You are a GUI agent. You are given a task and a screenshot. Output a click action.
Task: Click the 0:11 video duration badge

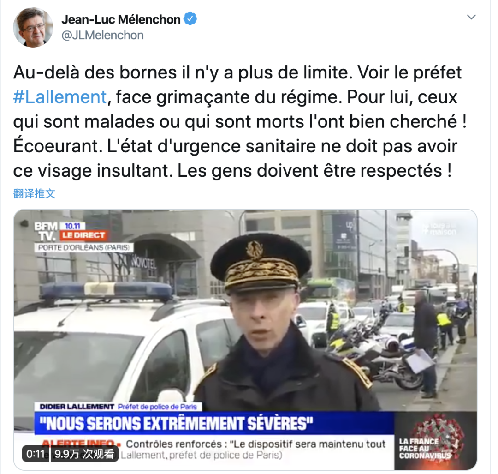click(x=36, y=454)
